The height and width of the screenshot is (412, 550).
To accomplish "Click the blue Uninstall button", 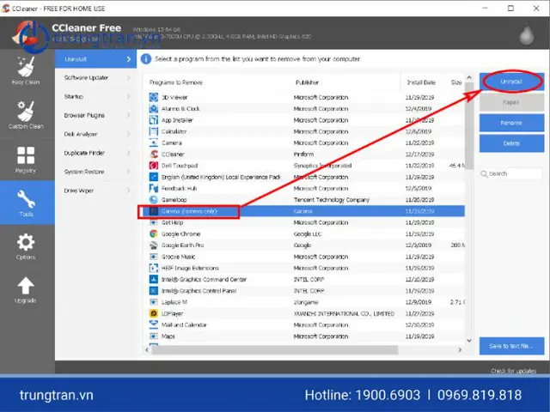I will click(x=512, y=82).
